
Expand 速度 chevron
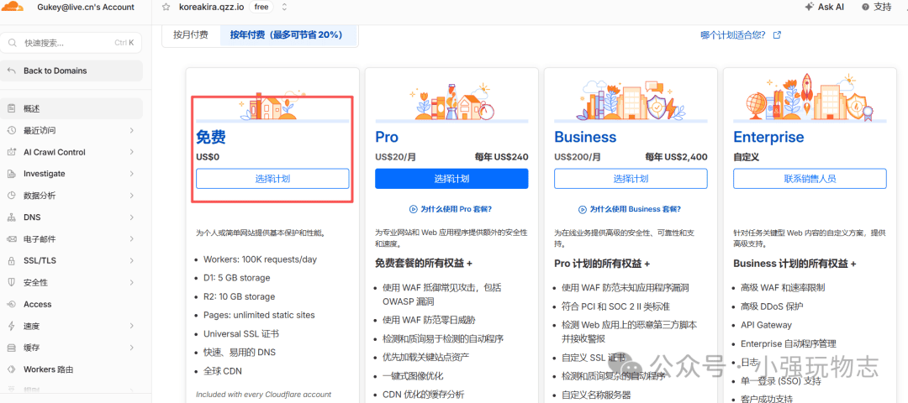tap(131, 326)
